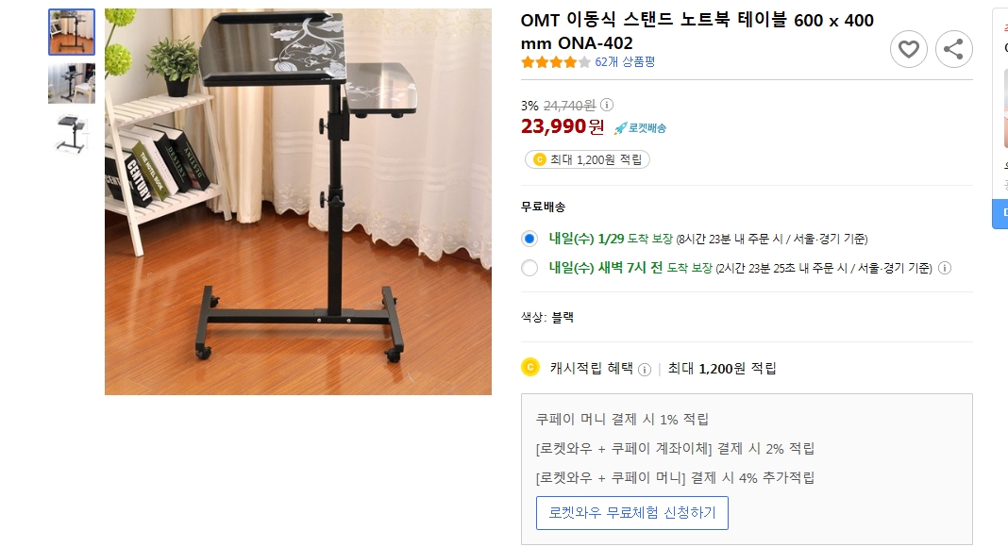
Task: Click the main product table image
Action: point(298,202)
